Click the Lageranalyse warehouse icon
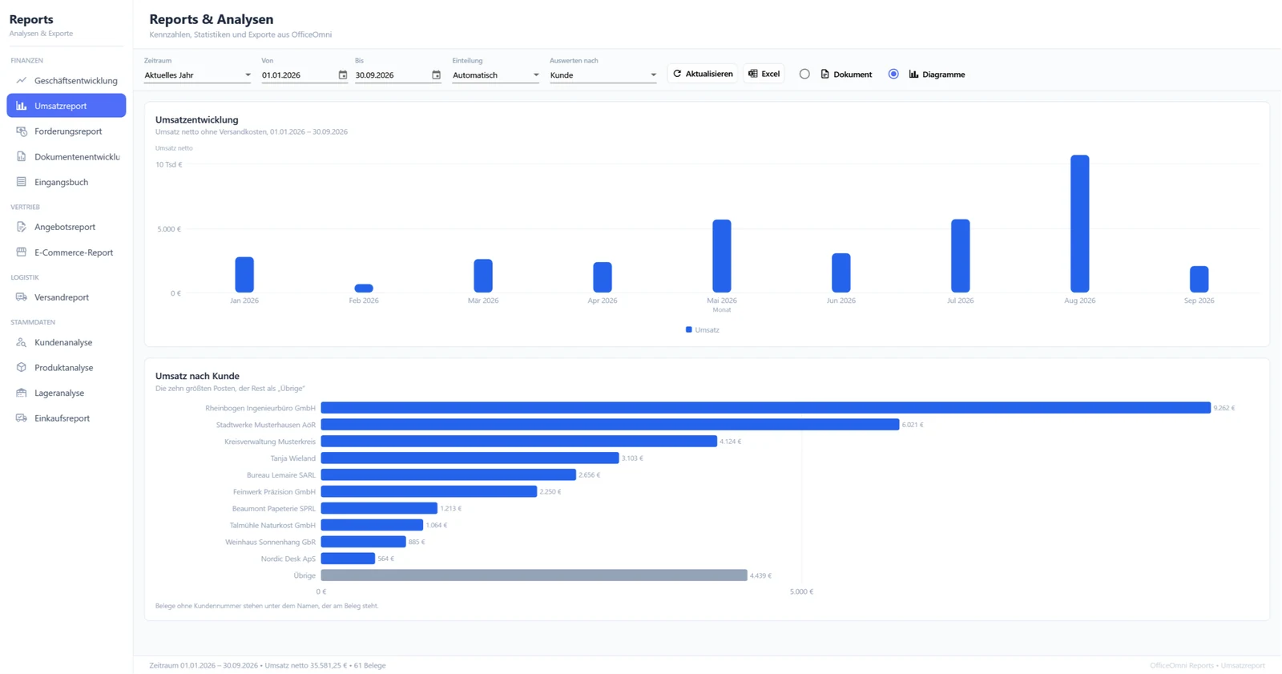1282x674 pixels. click(x=22, y=393)
